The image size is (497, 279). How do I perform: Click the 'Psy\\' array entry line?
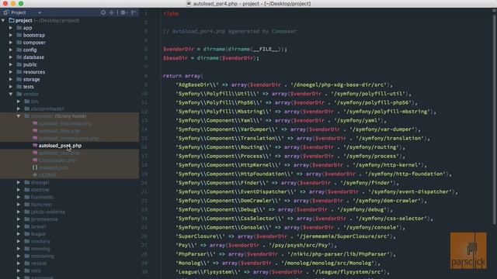(256, 245)
